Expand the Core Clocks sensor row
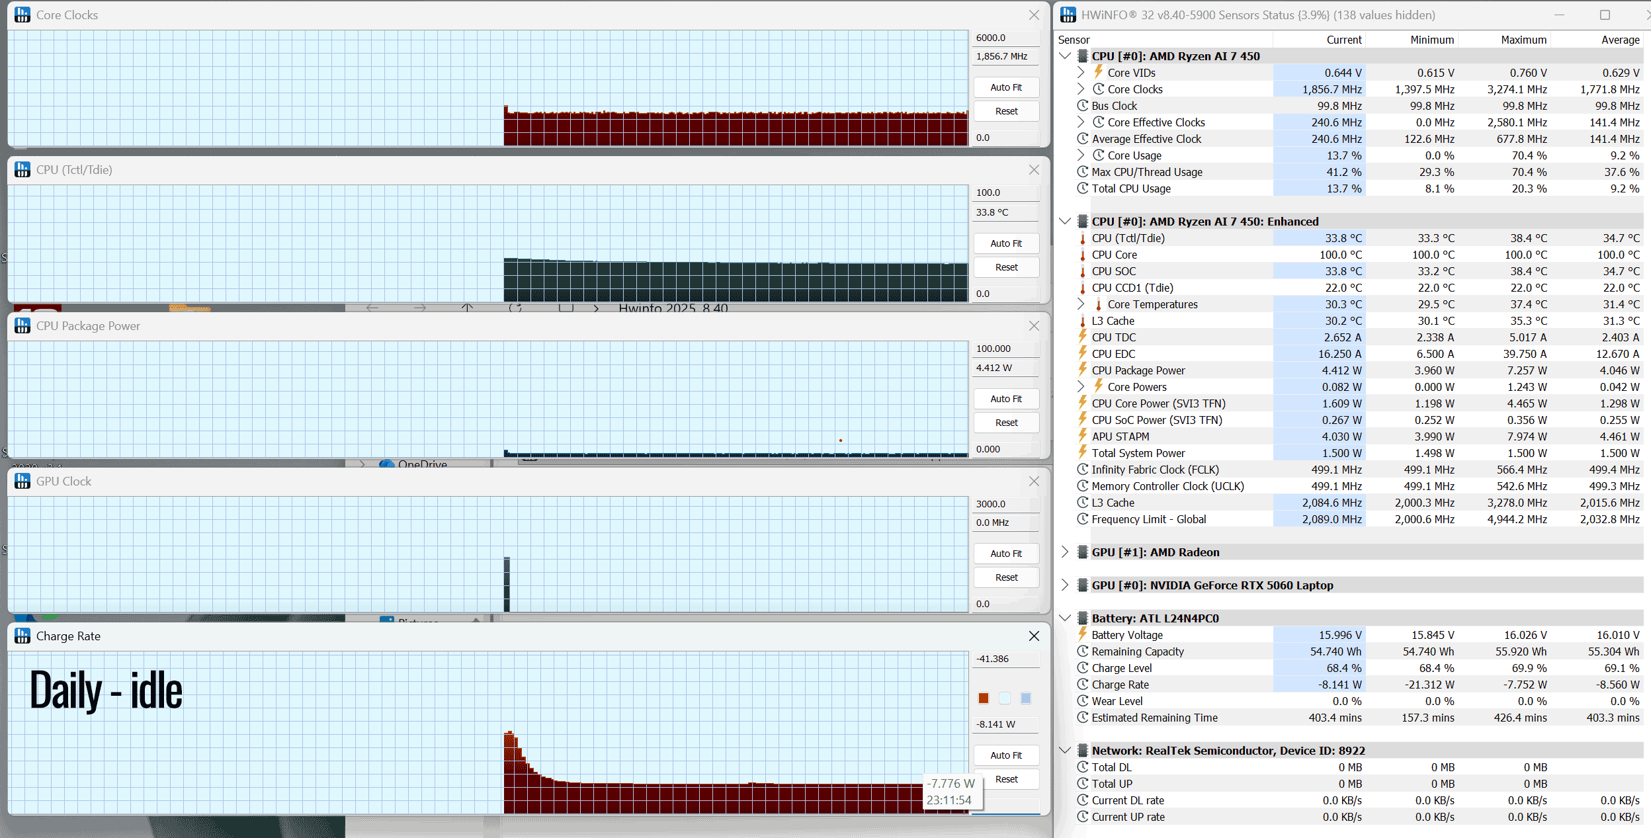The image size is (1651, 838). point(1081,89)
